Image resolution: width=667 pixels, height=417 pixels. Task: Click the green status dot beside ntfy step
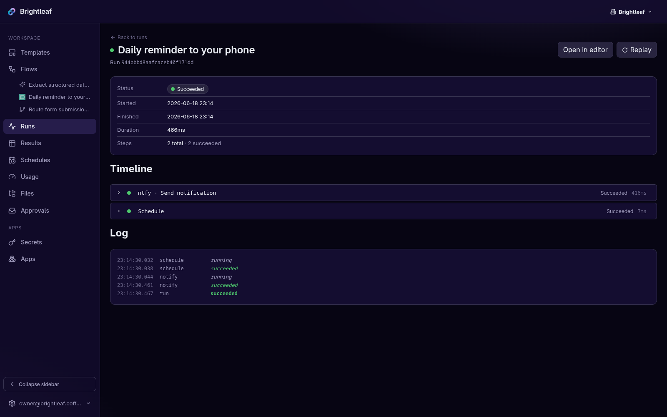(129, 193)
